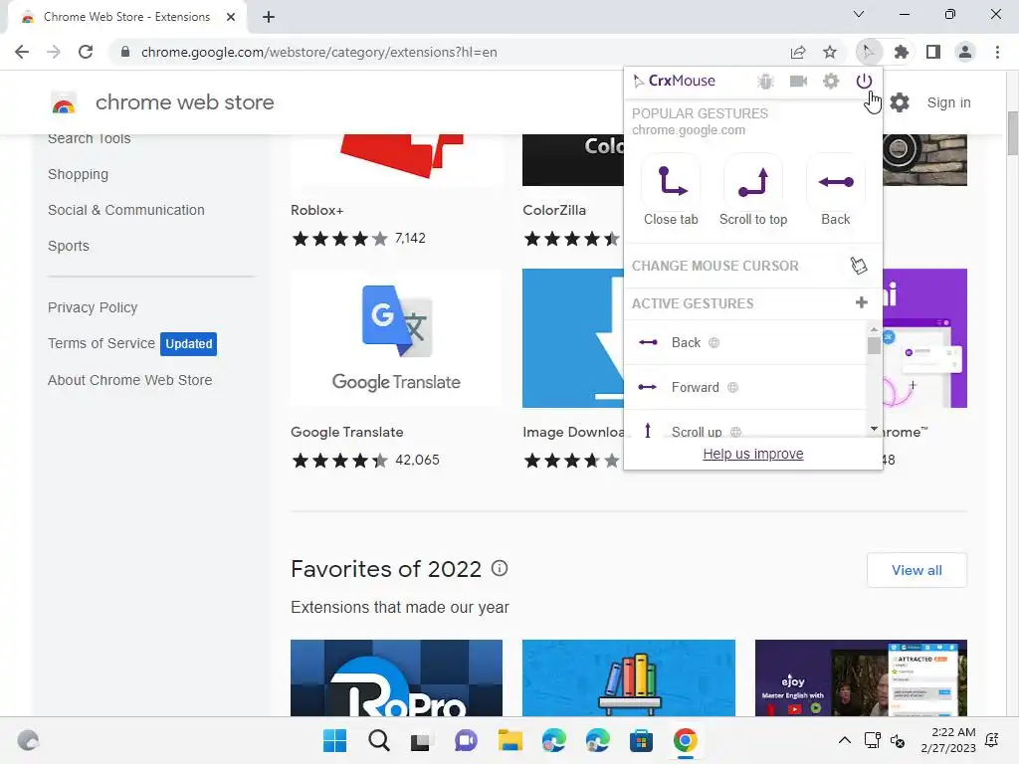Image resolution: width=1019 pixels, height=764 pixels.
Task: Click the globe icon beside Back gesture
Action: [713, 342]
